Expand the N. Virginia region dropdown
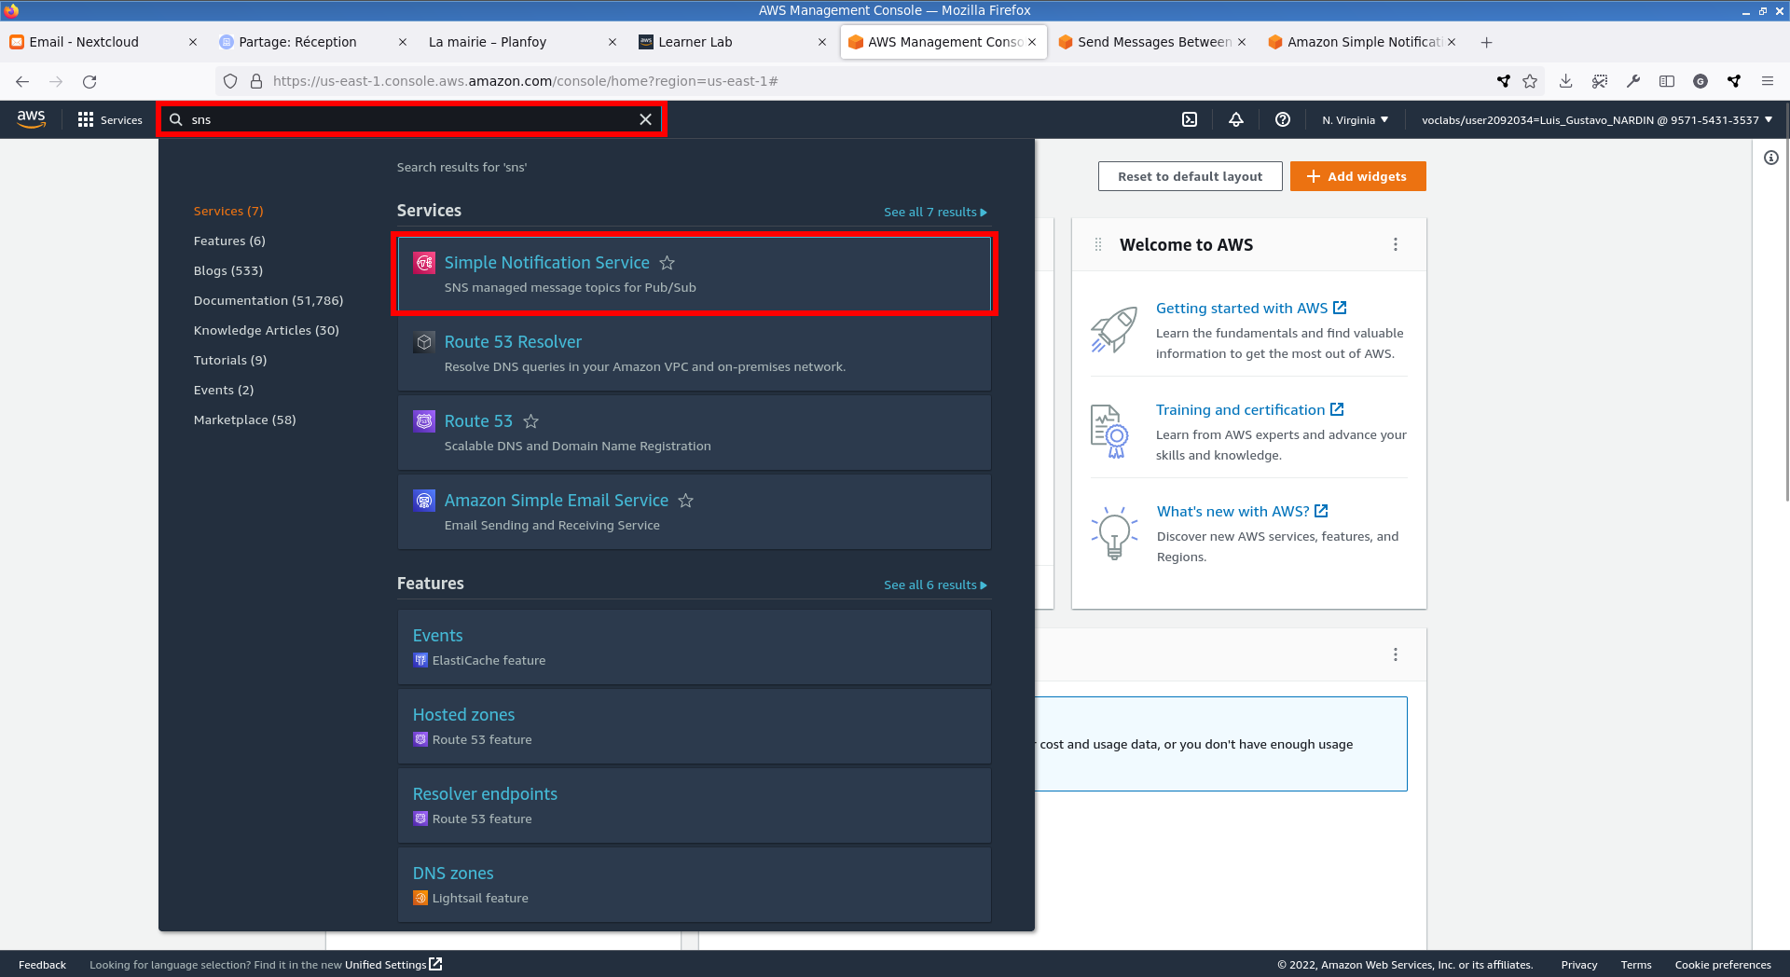This screenshot has width=1790, height=977. [x=1355, y=119]
